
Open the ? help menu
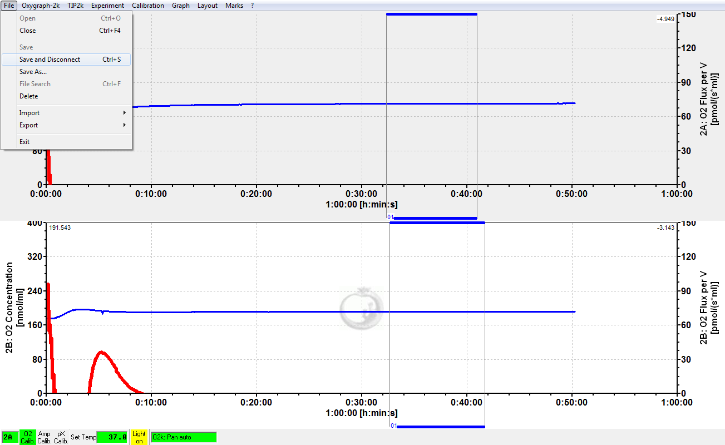pos(253,6)
